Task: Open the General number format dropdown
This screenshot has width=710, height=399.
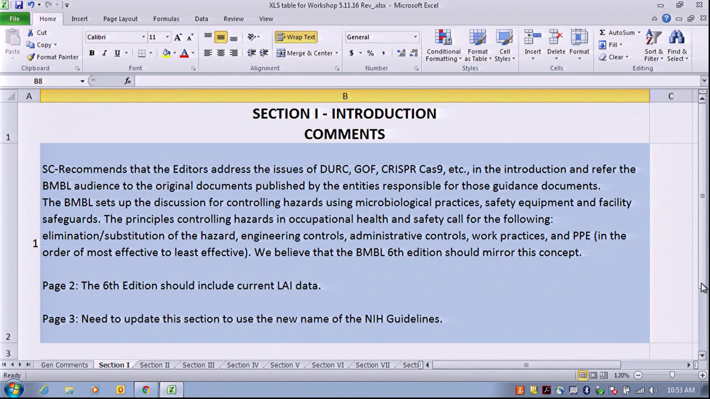Action: point(415,37)
